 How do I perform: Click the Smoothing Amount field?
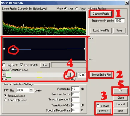[75, 100]
